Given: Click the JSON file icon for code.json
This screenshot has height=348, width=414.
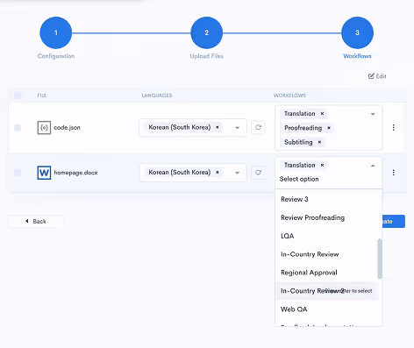Looking at the screenshot, I should coord(44,128).
